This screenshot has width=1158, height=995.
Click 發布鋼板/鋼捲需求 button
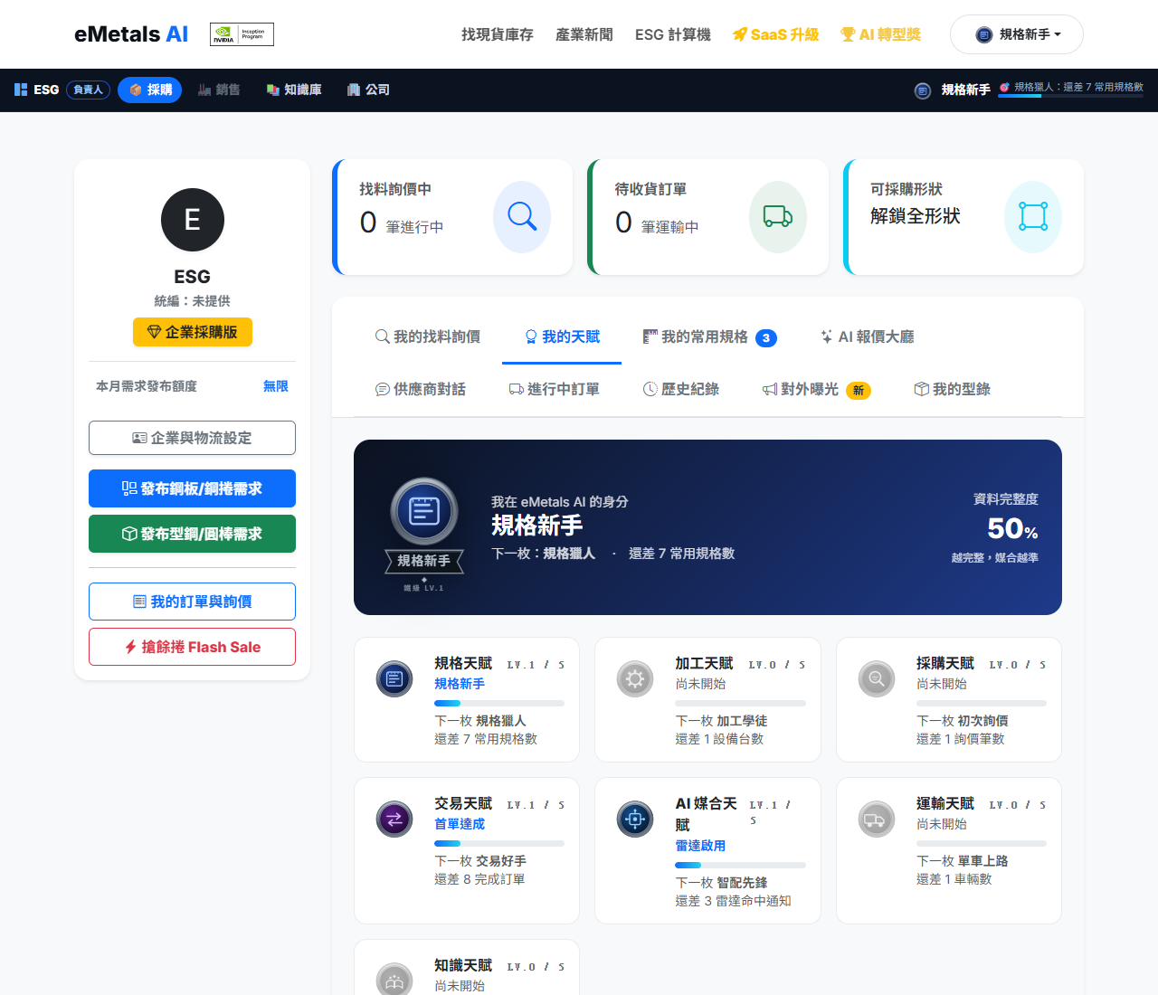coord(193,488)
